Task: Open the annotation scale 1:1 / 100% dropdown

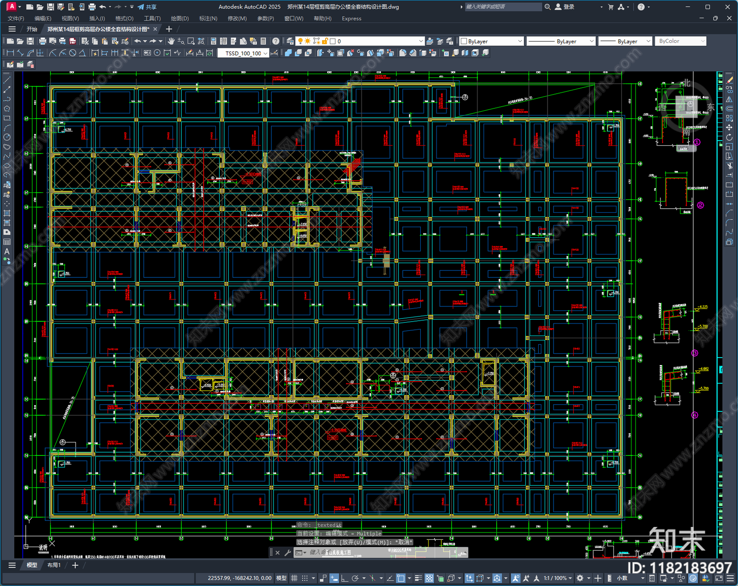Action: click(x=558, y=578)
